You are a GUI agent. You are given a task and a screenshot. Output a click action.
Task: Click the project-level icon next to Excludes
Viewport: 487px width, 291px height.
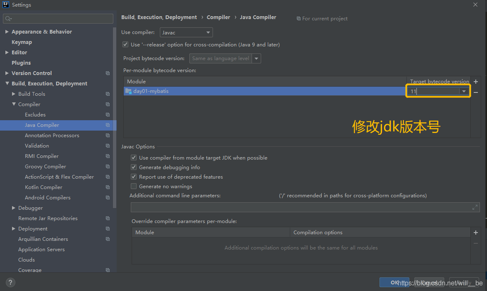coord(108,115)
